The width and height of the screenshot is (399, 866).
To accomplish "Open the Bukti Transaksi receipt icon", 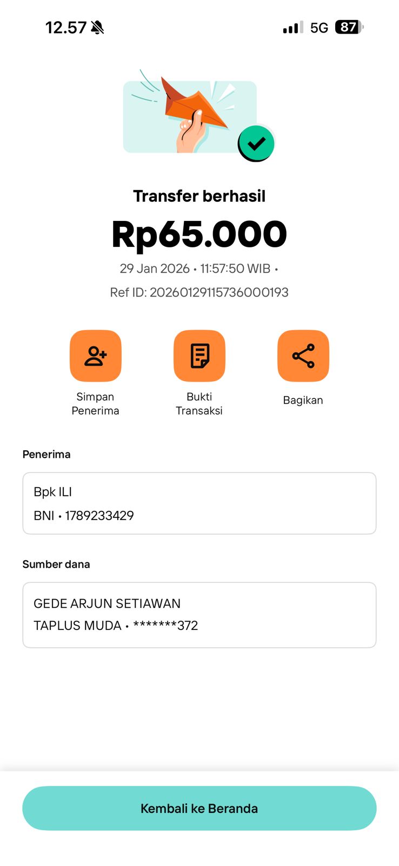I will click(x=199, y=356).
